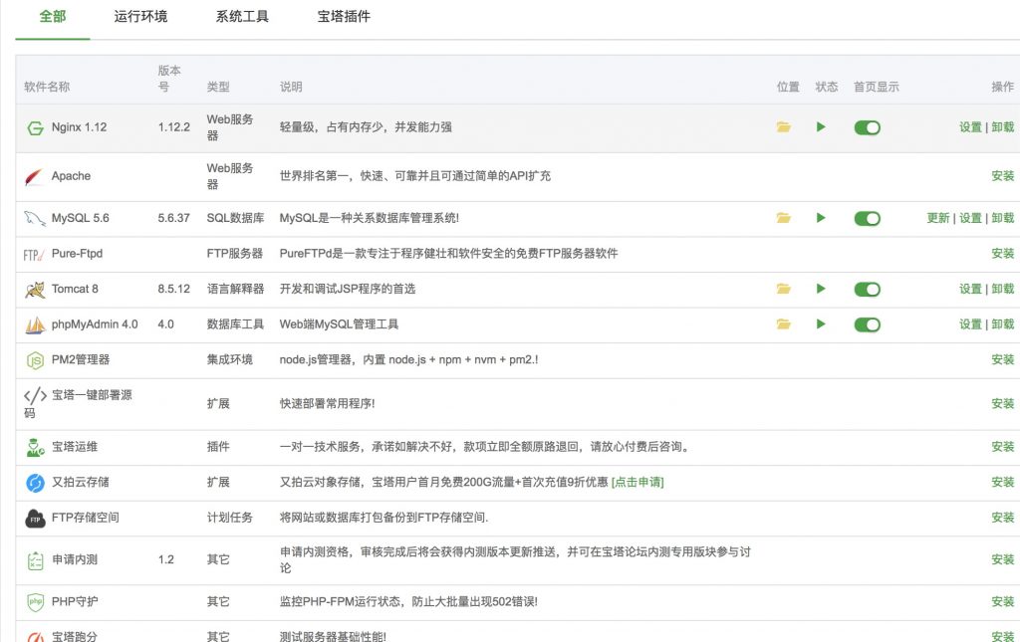
Task: Select the 宝塔插件 tab
Action: pyautogui.click(x=344, y=17)
